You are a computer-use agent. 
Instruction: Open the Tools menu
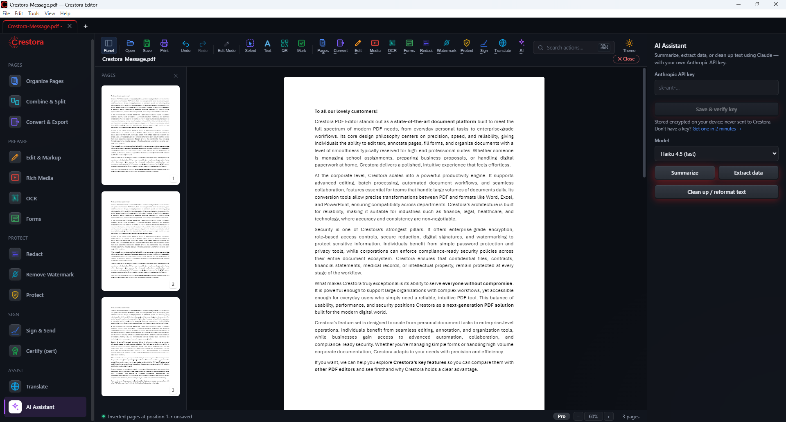pyautogui.click(x=34, y=13)
